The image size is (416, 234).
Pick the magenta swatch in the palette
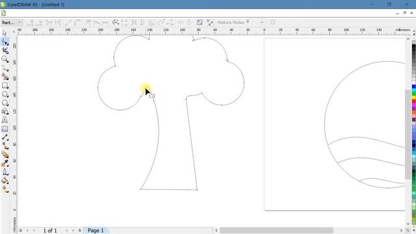[413, 105]
